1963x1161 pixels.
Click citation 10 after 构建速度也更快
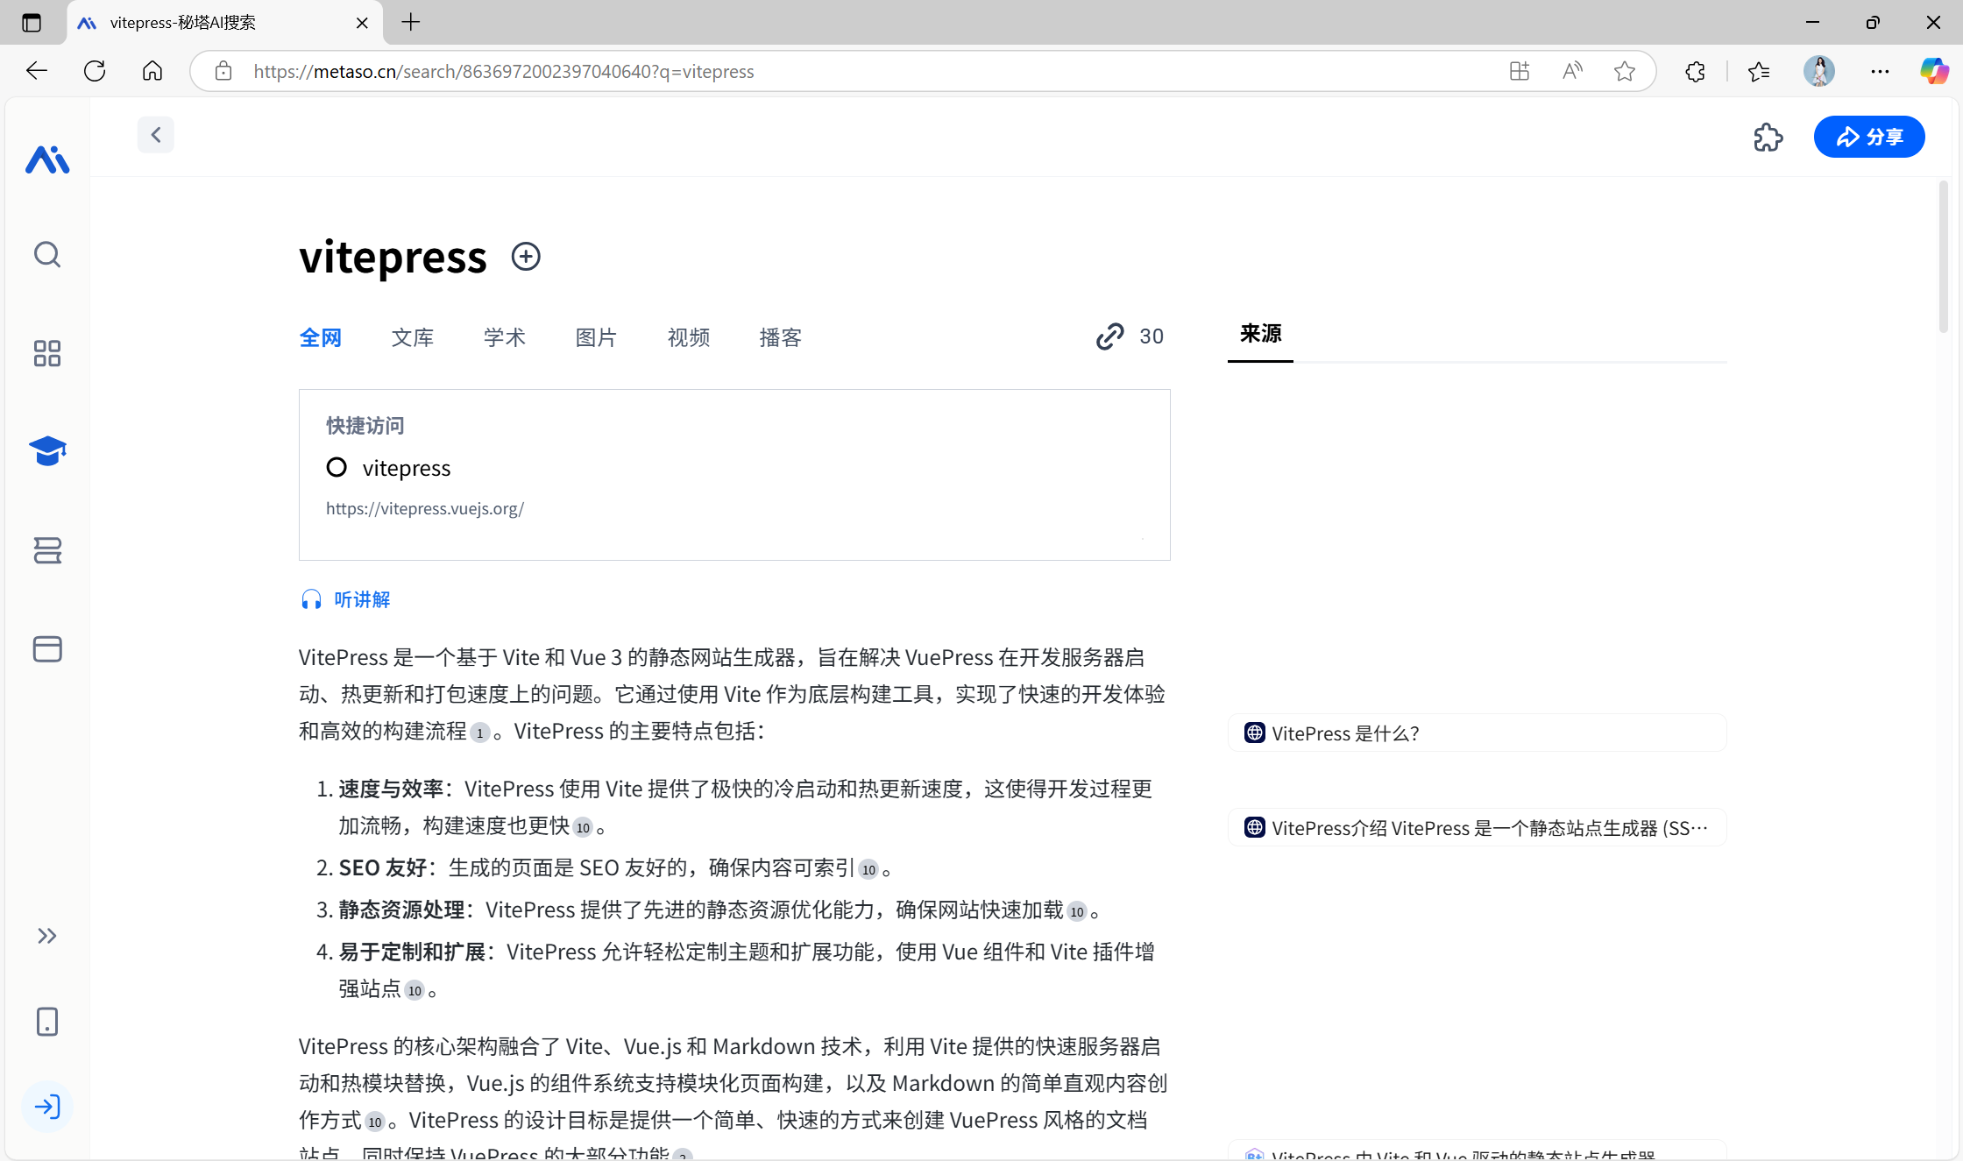(x=583, y=828)
